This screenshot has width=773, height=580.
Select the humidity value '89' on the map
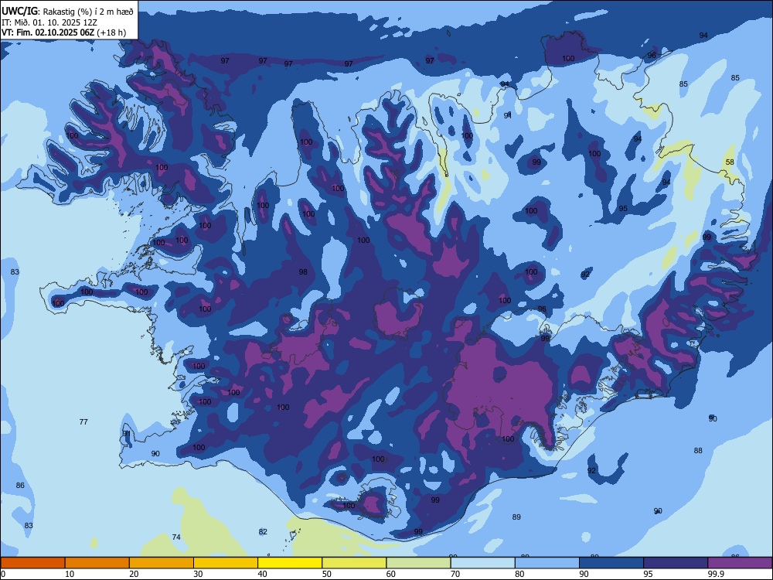point(516,517)
